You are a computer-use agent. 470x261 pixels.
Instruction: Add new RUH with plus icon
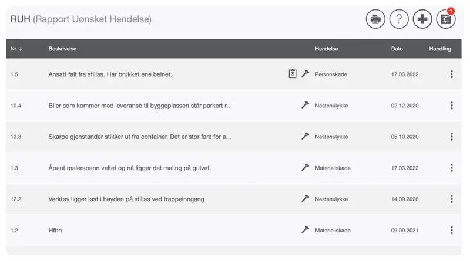[422, 19]
